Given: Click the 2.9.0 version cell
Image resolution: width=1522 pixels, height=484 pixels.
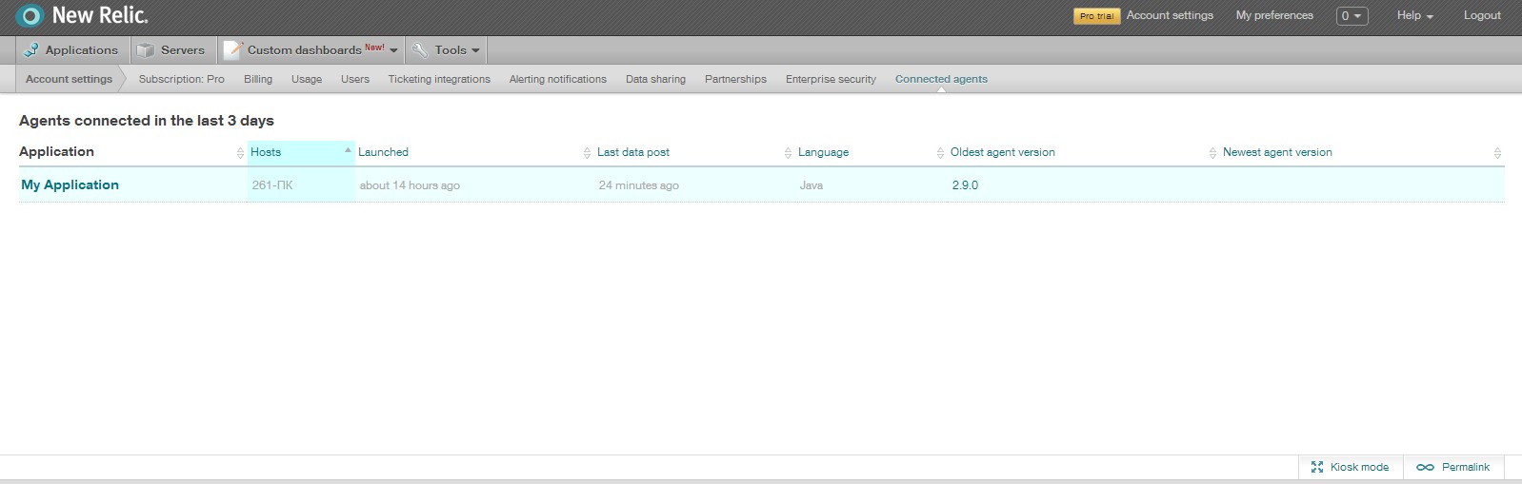Looking at the screenshot, I should coord(965,185).
